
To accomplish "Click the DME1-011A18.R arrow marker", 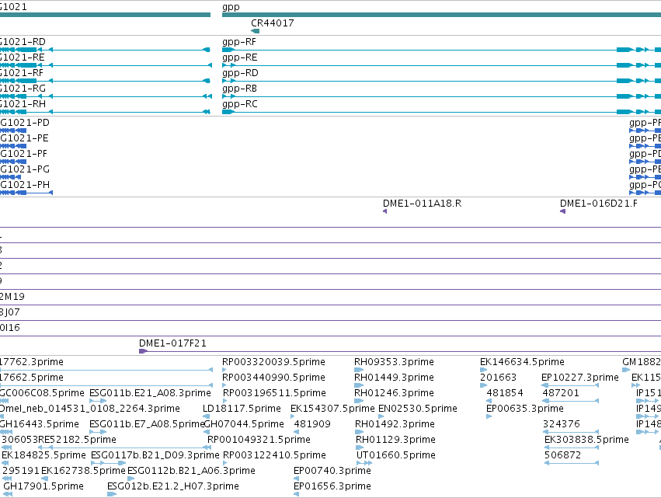I will point(385,211).
